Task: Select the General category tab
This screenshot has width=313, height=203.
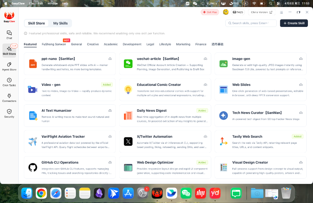Action: (76, 44)
